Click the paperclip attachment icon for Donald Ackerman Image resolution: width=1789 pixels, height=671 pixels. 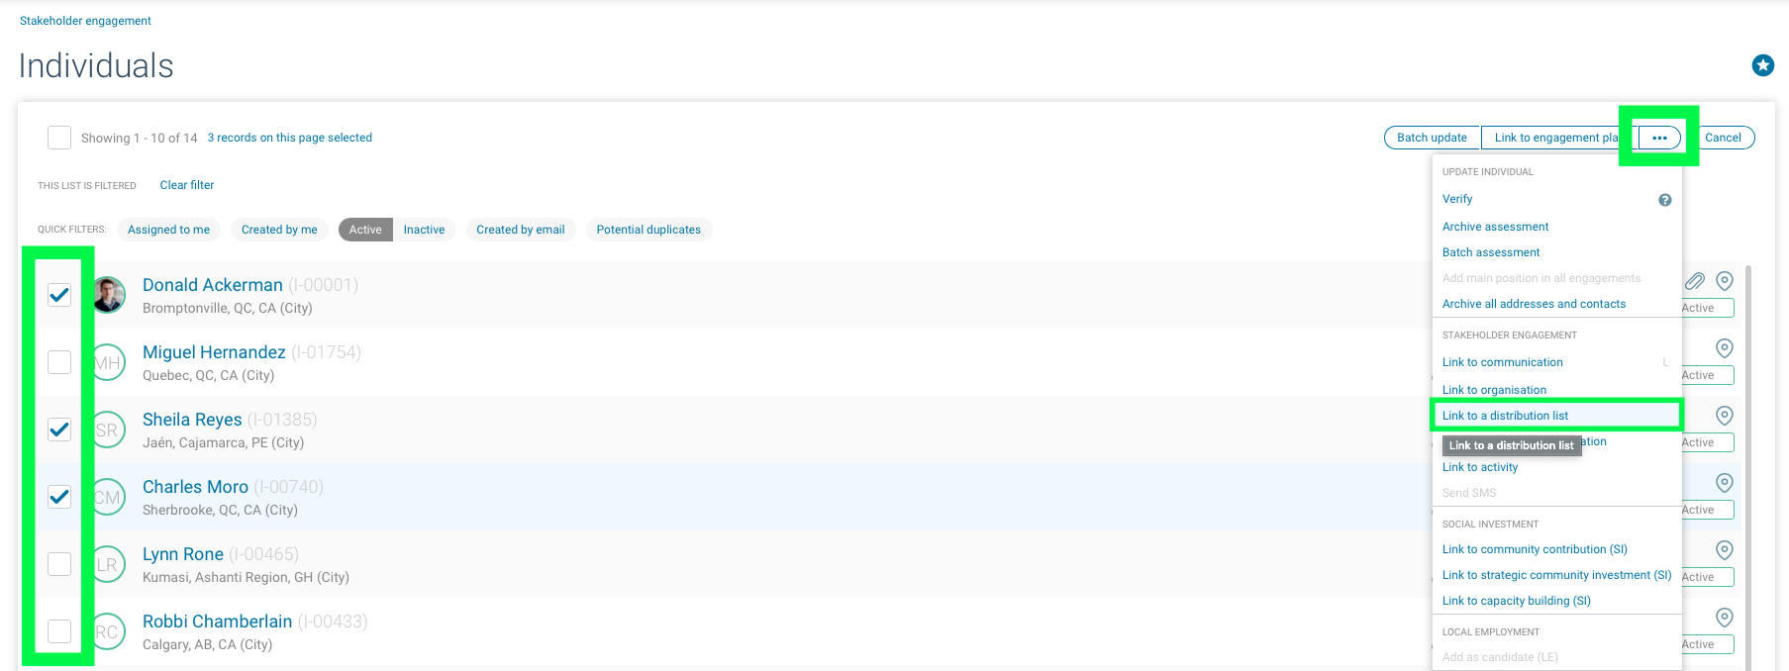pyautogui.click(x=1695, y=281)
